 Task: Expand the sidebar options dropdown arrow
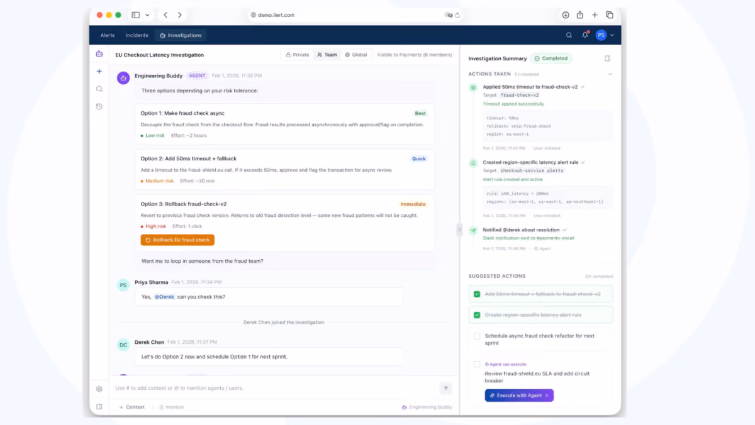(147, 15)
